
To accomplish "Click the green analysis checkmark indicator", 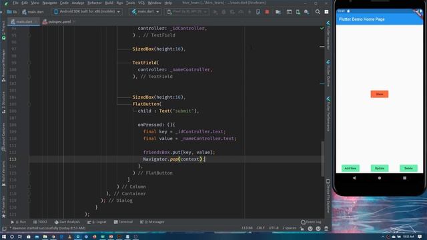I will [322, 28].
